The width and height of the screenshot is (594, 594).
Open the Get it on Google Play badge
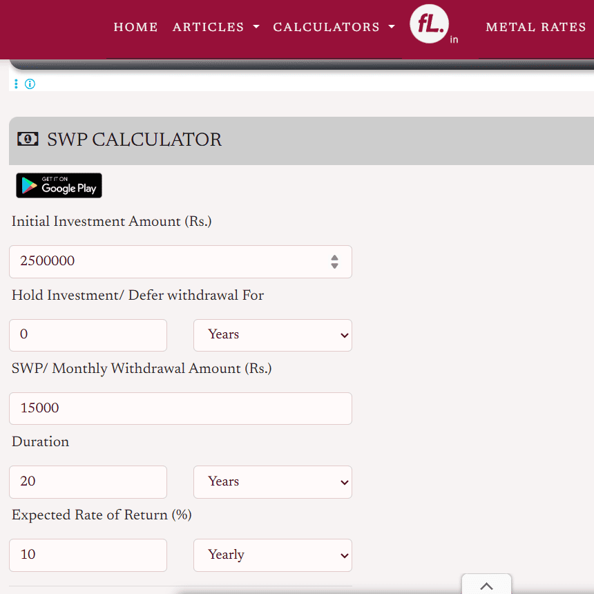[59, 186]
